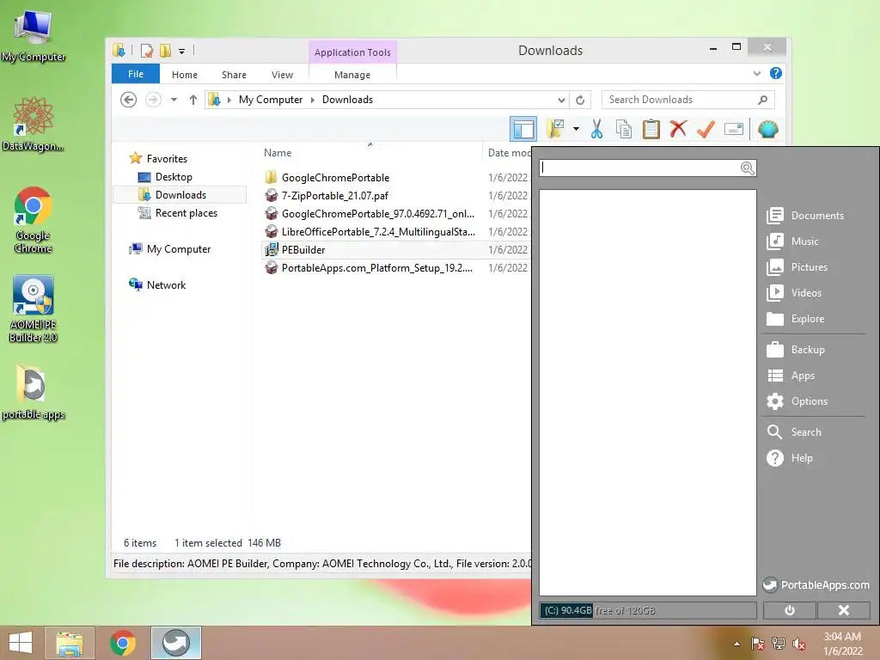Open Music in PortableApps menu
The height and width of the screenshot is (660, 880).
(x=792, y=241)
